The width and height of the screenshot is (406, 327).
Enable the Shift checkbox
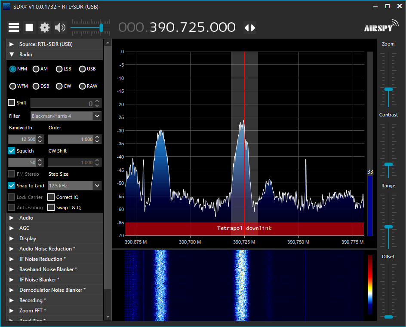tap(11, 103)
